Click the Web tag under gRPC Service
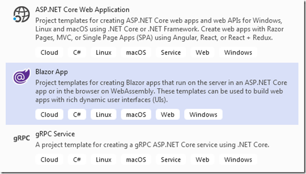 tap(203, 159)
